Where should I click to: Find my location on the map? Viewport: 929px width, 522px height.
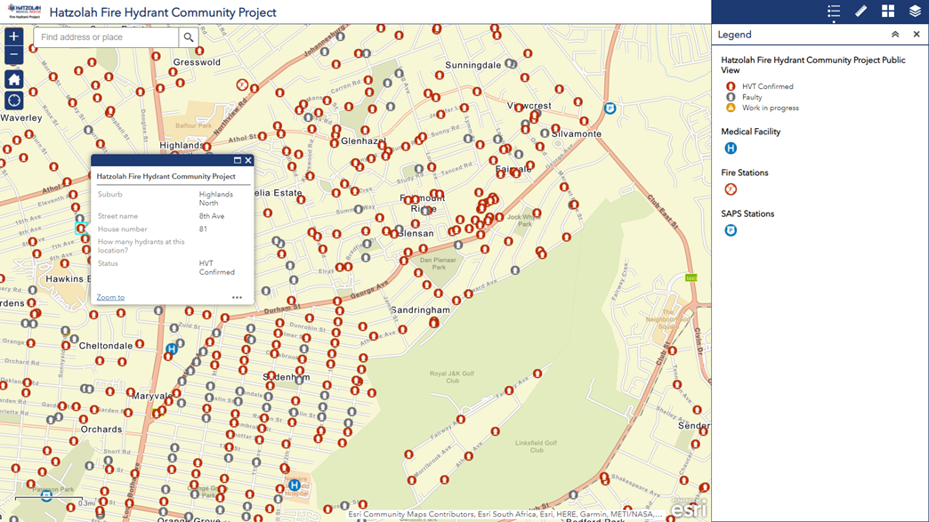coord(13,100)
